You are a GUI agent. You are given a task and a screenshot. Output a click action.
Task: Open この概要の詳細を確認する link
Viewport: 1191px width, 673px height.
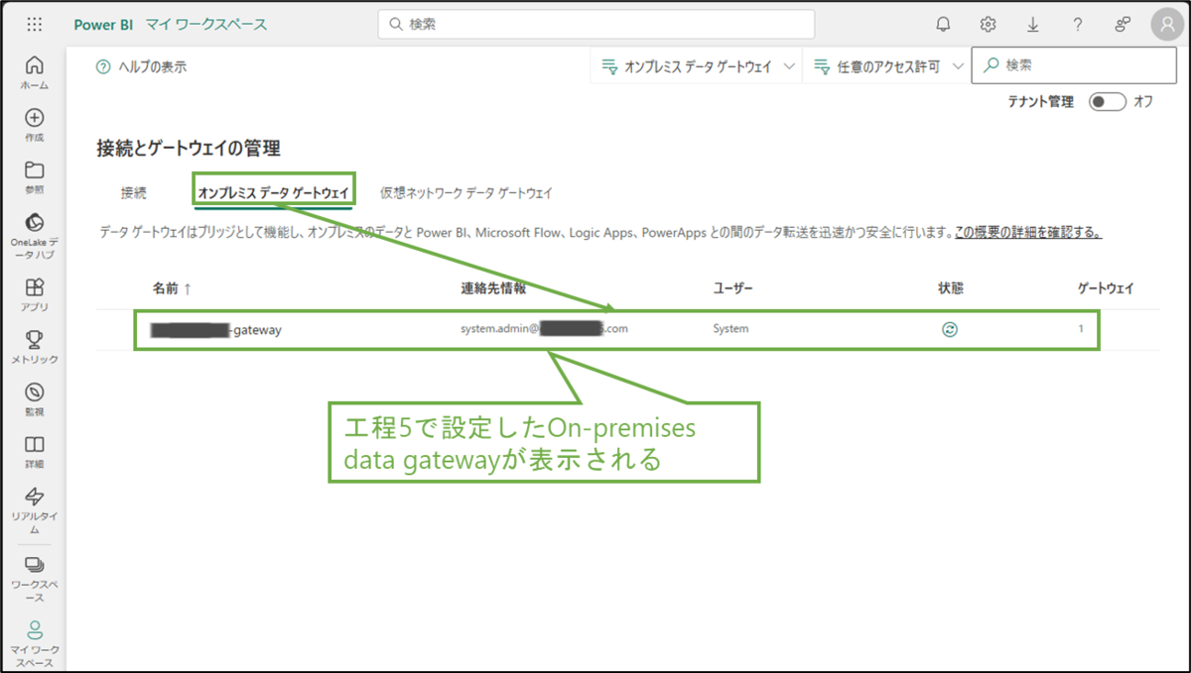pos(1028,233)
